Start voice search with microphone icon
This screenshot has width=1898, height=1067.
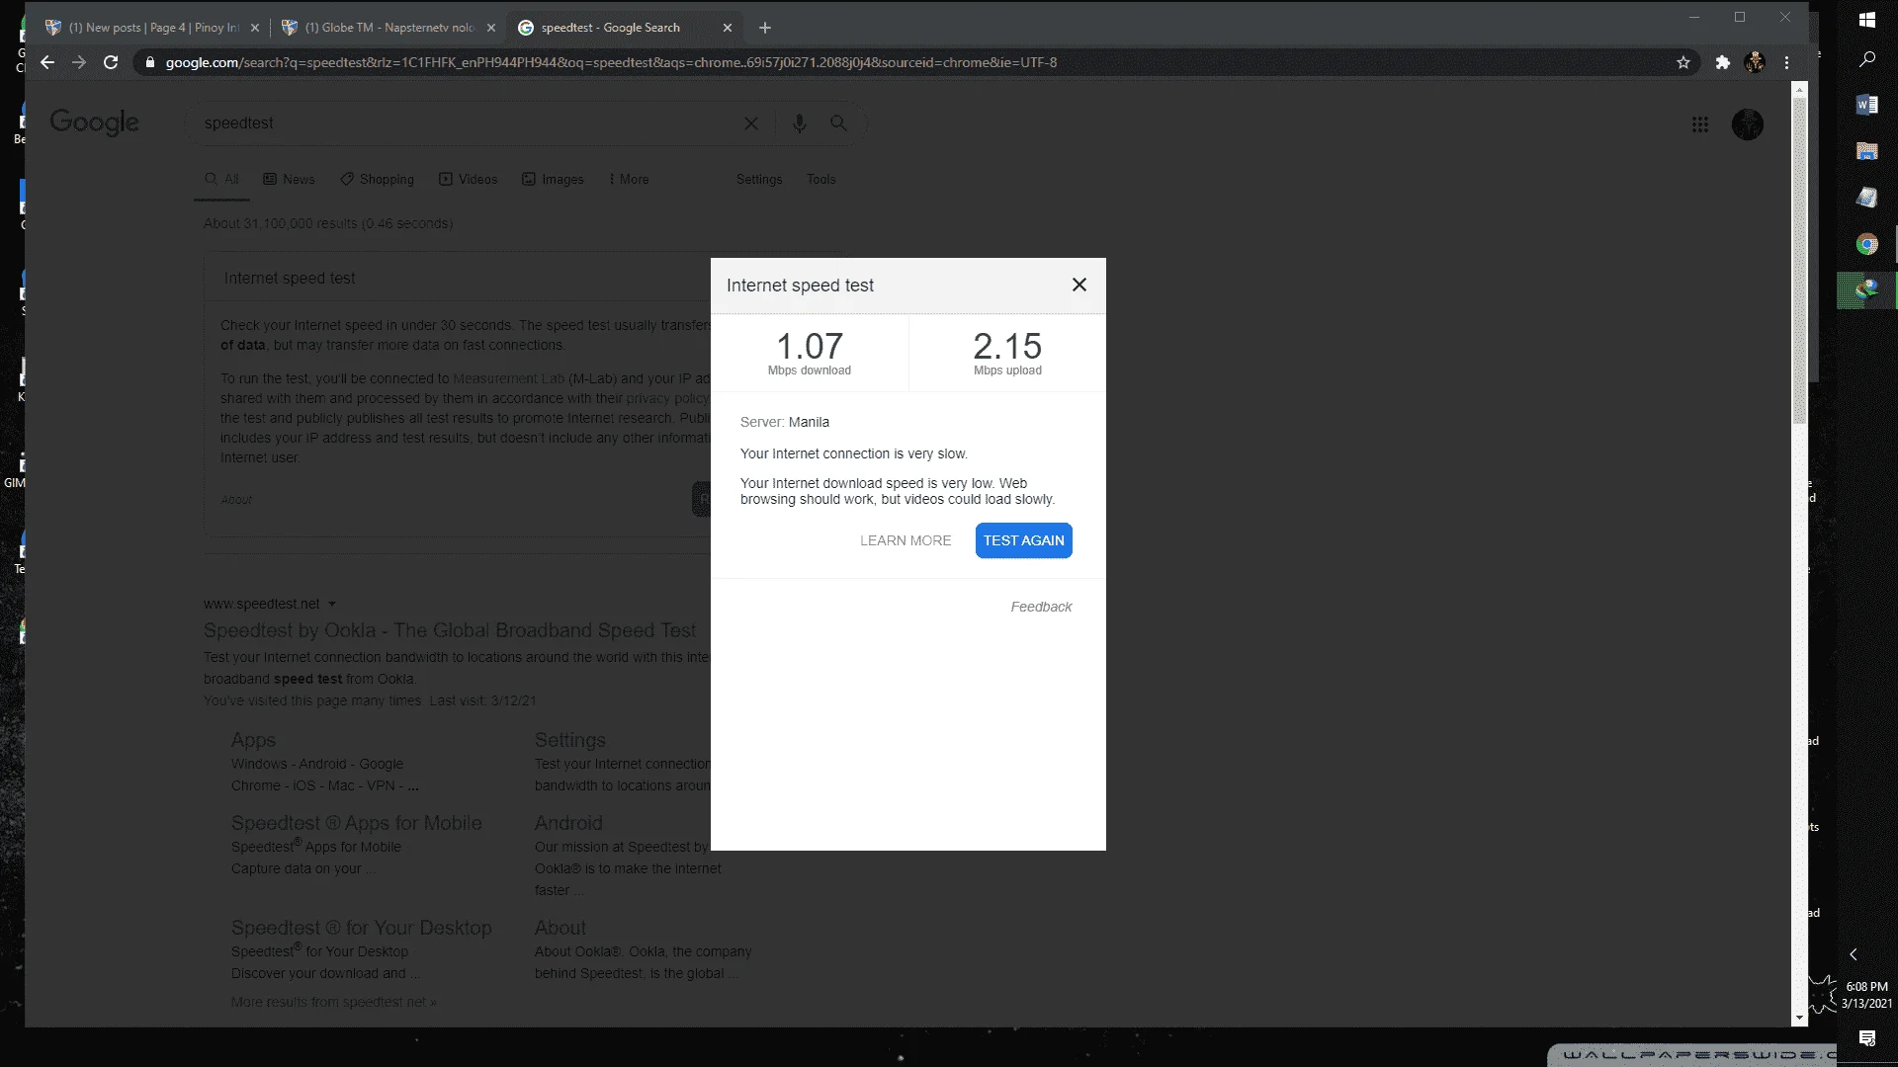pos(799,123)
